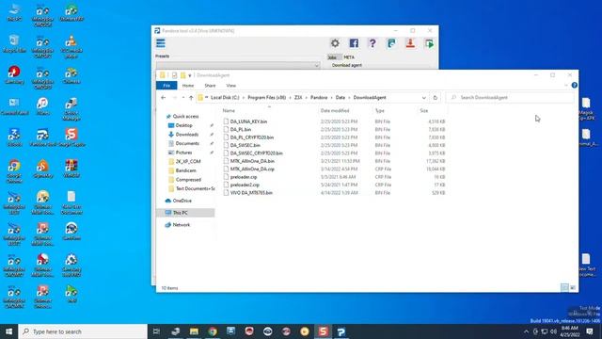This screenshot has width=602, height=339.
Task: Open Pandora tool settings gear
Action: pos(335,43)
